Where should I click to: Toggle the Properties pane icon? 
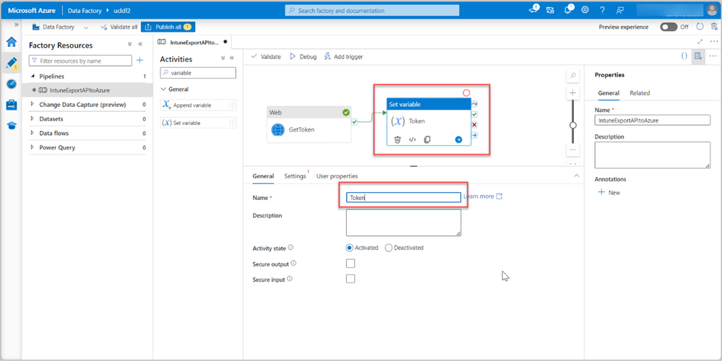pos(698,56)
